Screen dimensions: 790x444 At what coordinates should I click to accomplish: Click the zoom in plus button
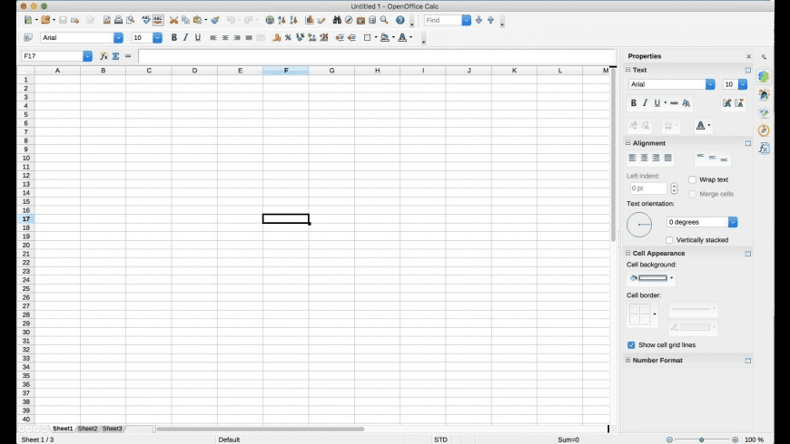[x=736, y=439]
